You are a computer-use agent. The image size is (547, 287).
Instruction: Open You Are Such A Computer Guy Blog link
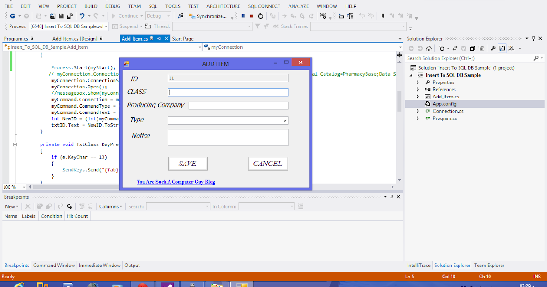coord(176,182)
